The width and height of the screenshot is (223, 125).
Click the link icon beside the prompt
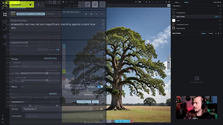(x=103, y=24)
